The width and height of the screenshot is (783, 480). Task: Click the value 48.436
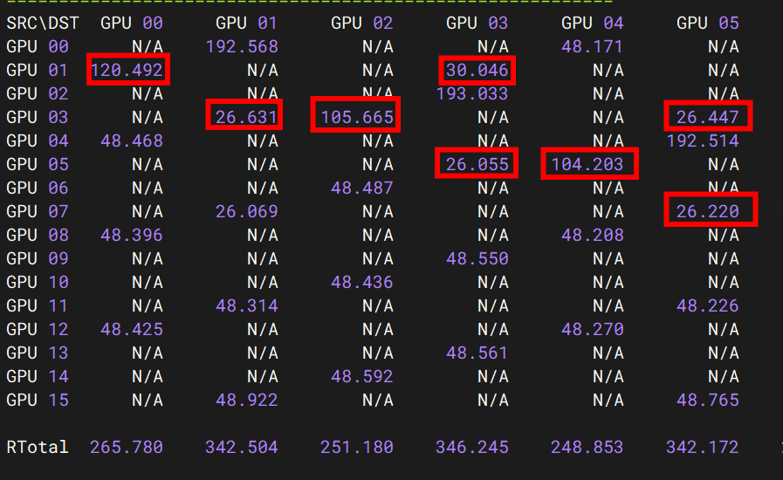pyautogui.click(x=362, y=282)
